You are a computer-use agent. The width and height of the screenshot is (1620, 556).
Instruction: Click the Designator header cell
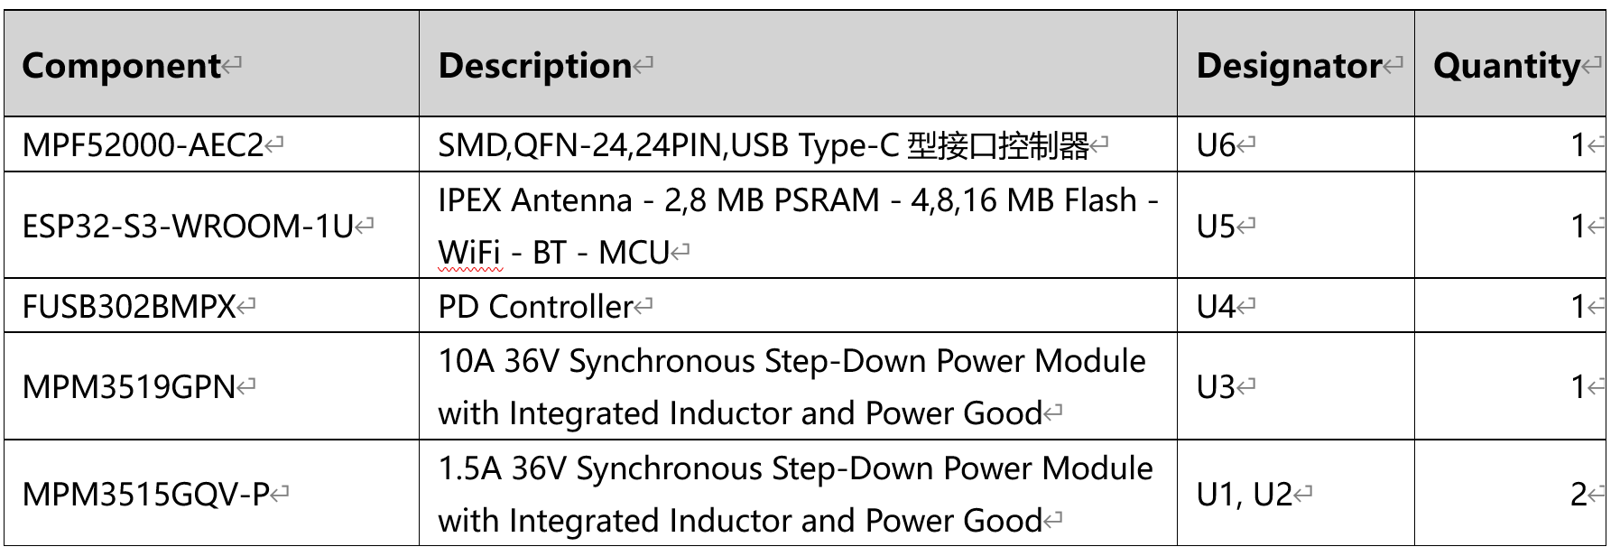1288,66
